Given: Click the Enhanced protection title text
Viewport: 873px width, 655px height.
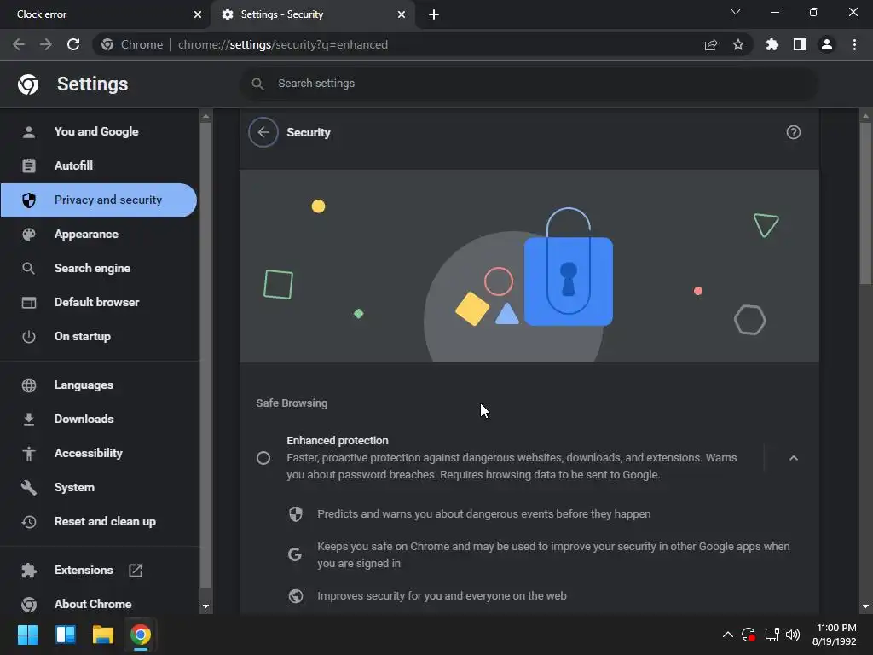Looking at the screenshot, I should click(x=338, y=441).
